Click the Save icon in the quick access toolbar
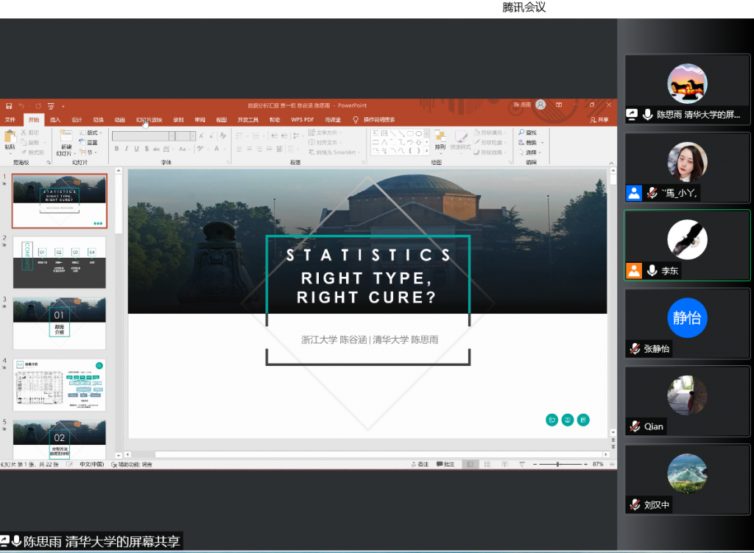Image resolution: width=754 pixels, height=553 pixels. click(7, 106)
